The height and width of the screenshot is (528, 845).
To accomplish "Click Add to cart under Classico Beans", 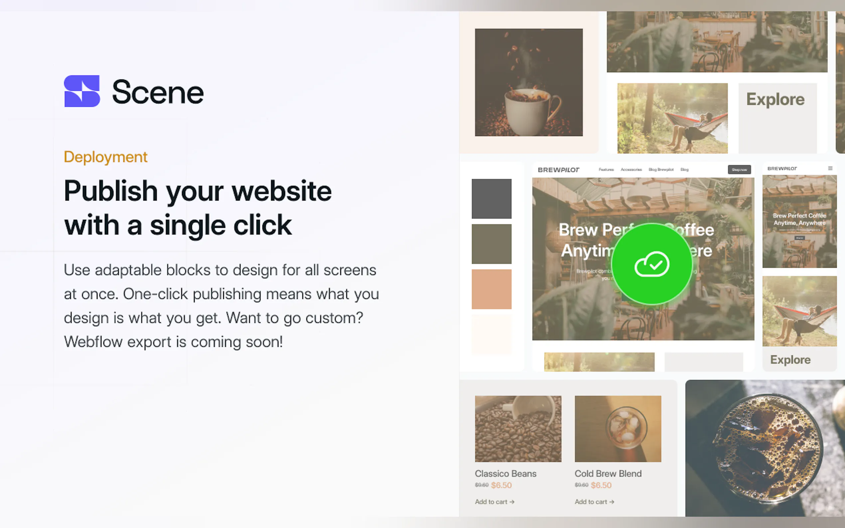I will [491, 502].
